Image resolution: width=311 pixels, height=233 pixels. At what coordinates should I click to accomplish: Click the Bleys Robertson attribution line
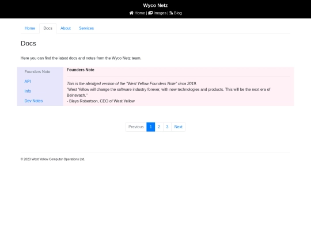(x=101, y=101)
